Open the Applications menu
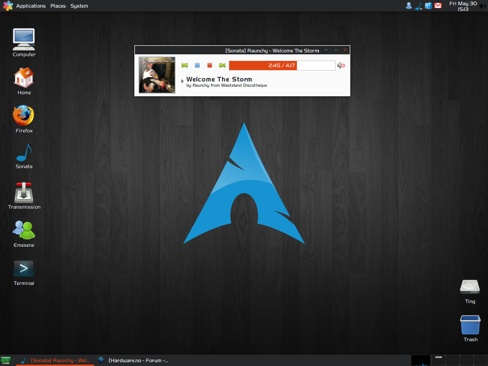 pos(31,6)
